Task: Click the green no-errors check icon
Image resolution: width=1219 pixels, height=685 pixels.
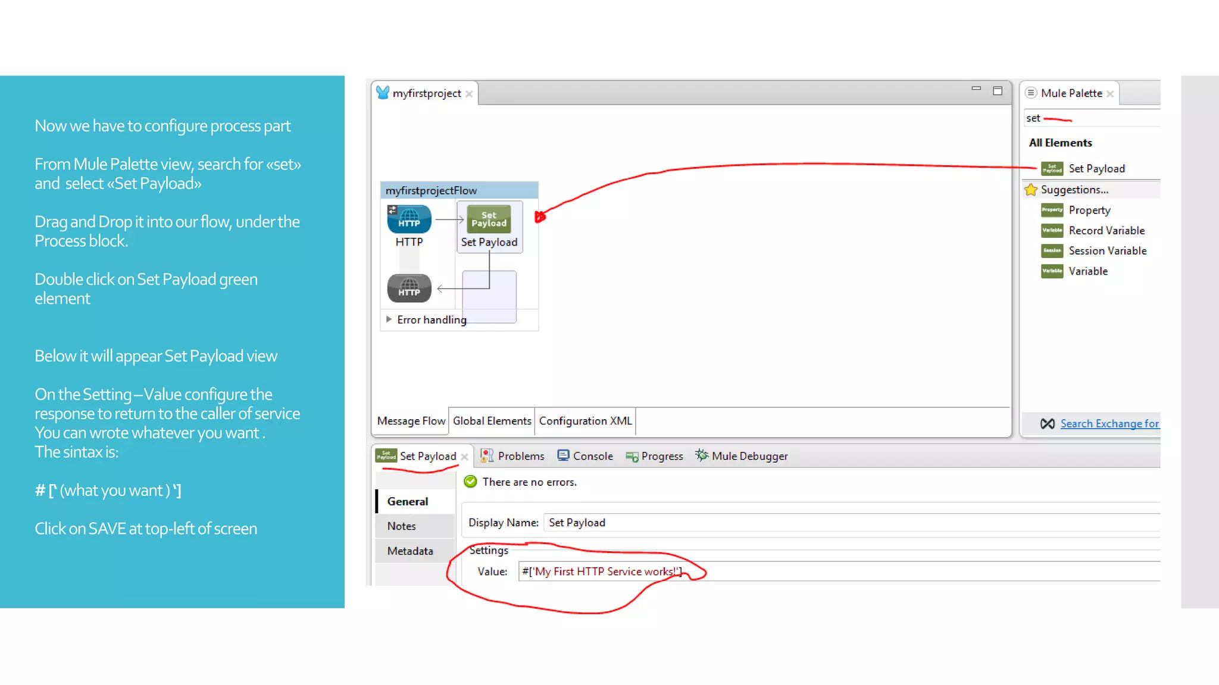Action: (470, 482)
